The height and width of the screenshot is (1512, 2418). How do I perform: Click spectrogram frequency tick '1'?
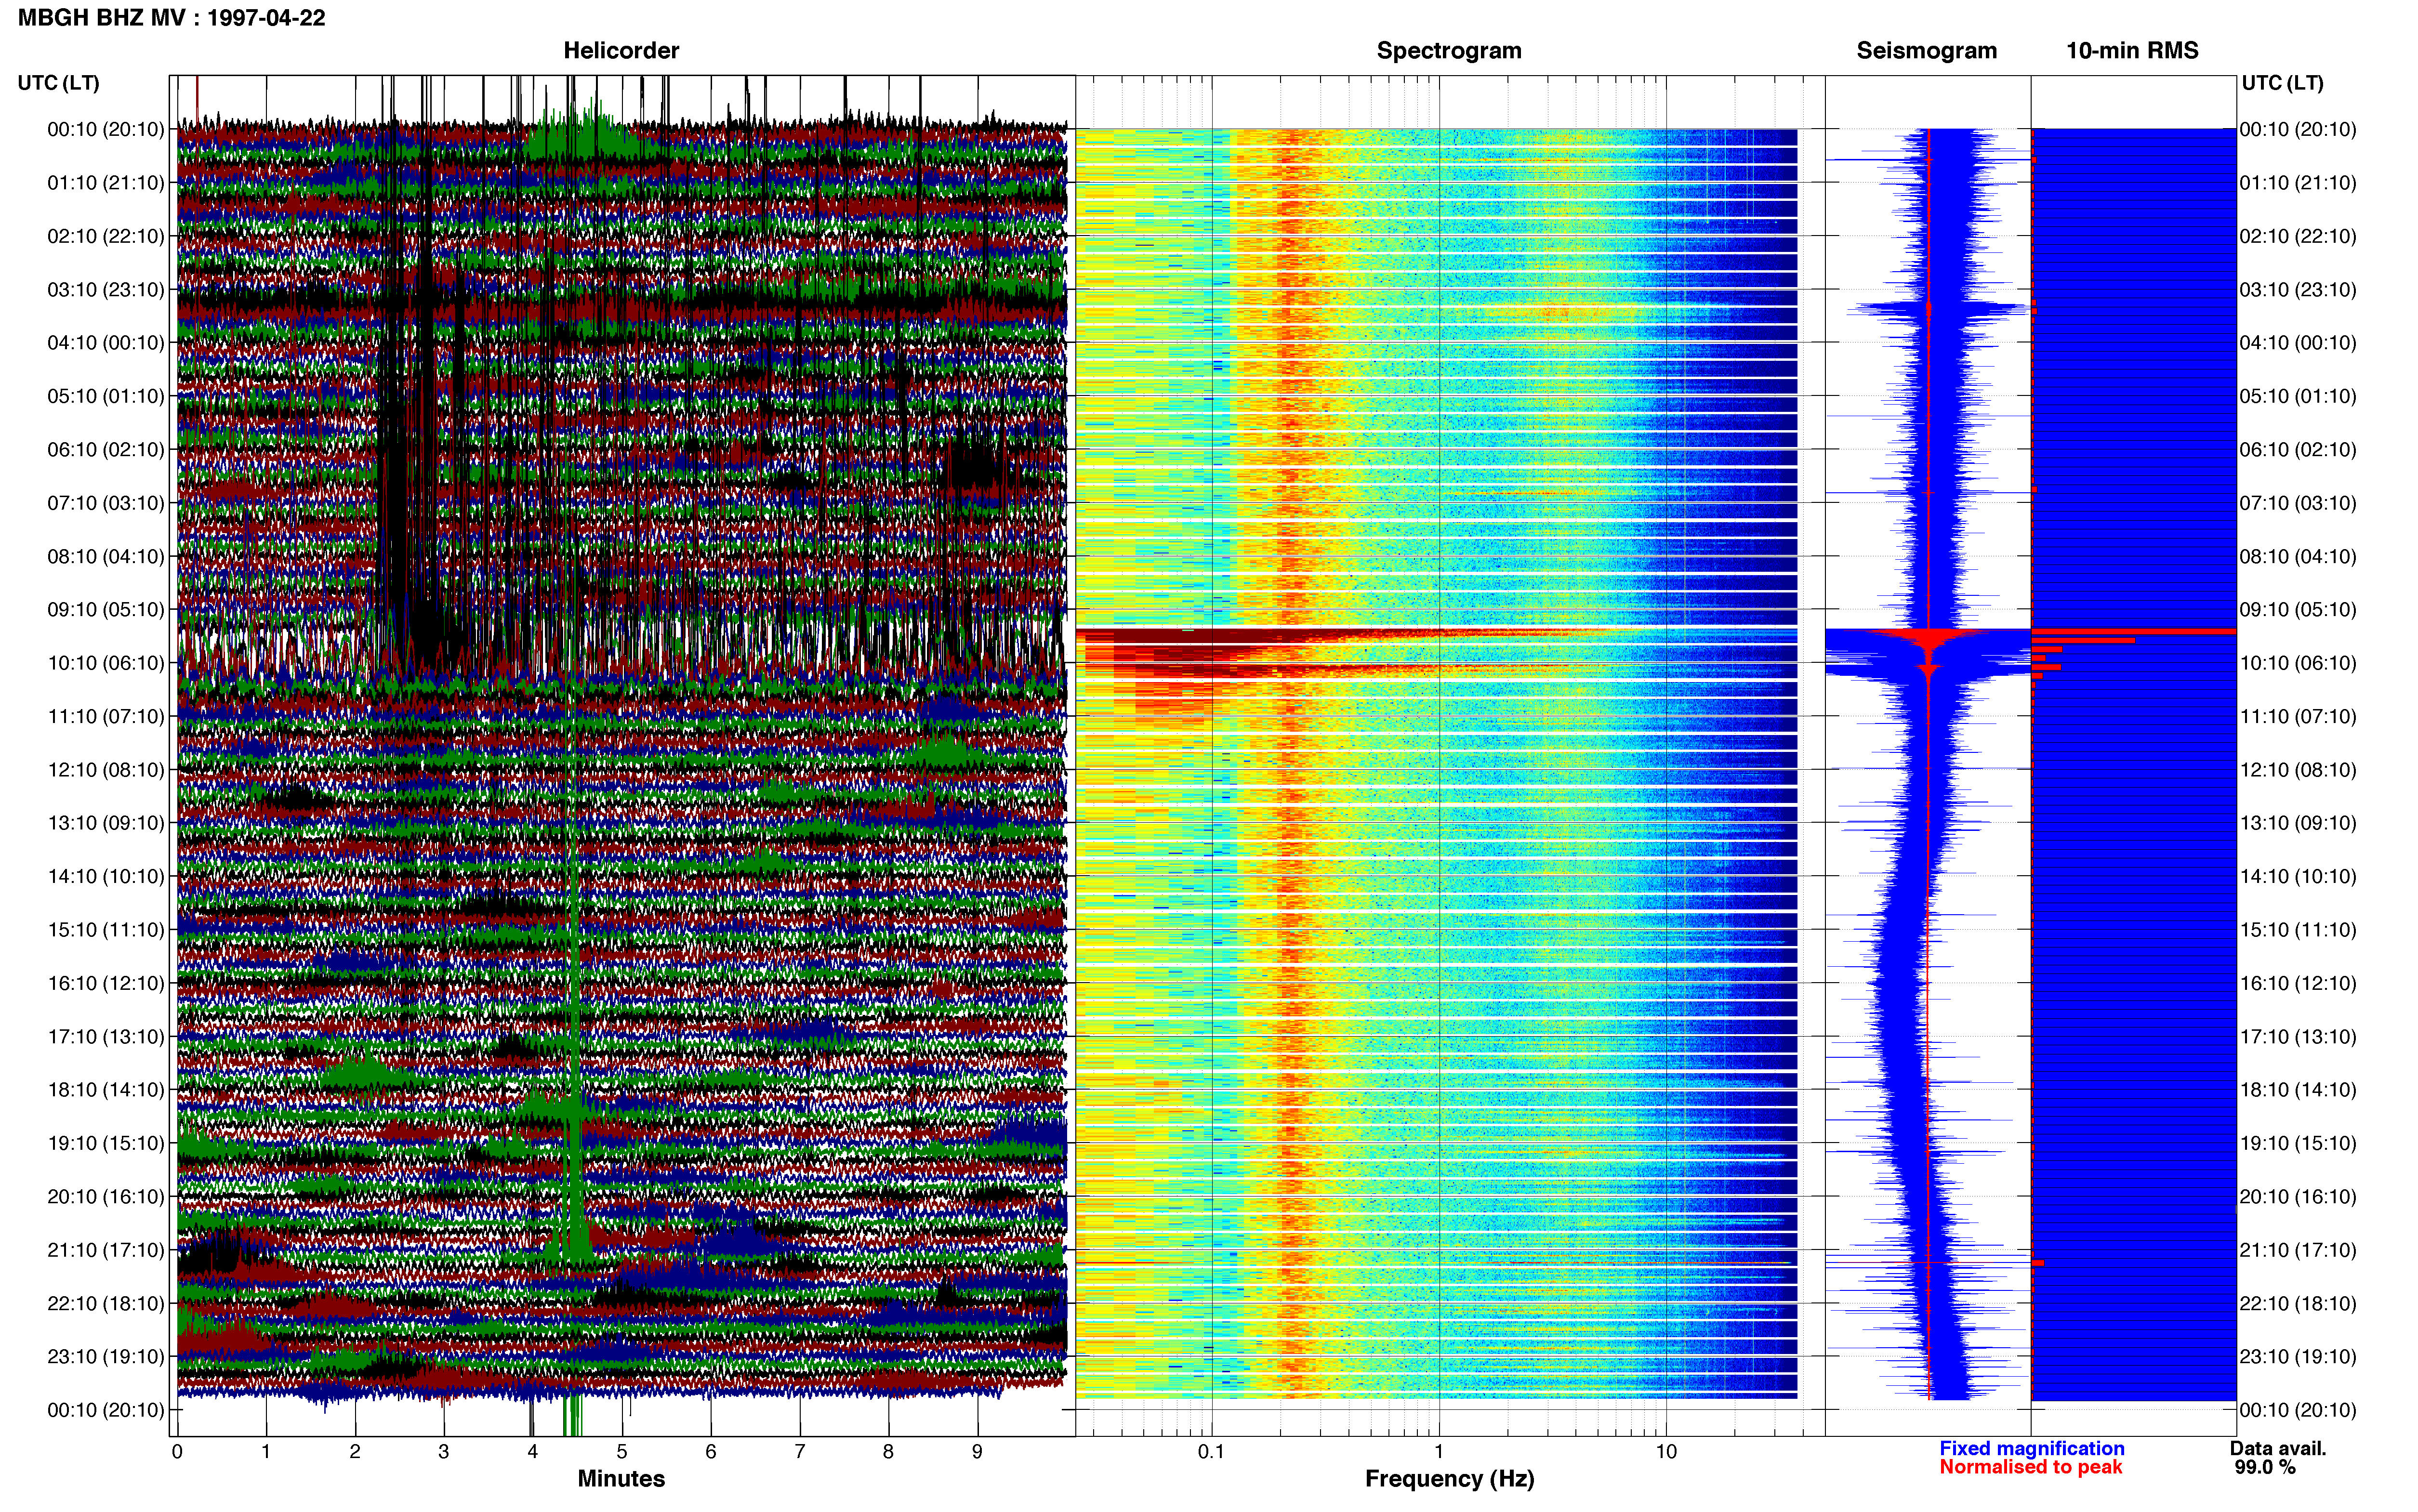pyautogui.click(x=1439, y=1452)
